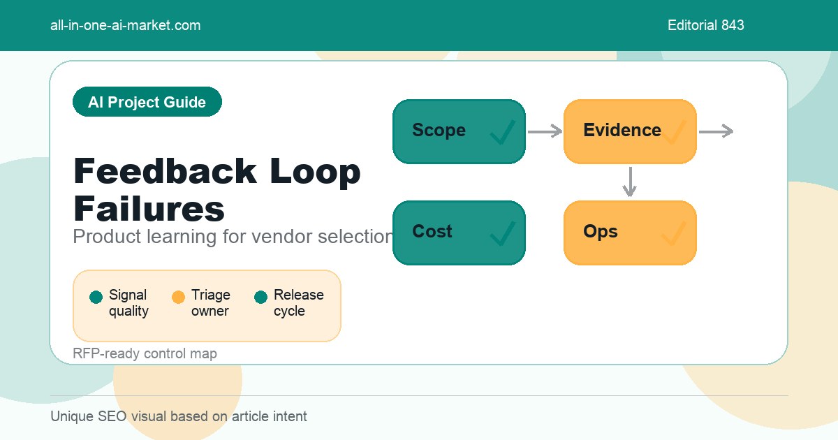Click the arrow between Scope and Evidence
Screen dimensions: 838x440
click(x=545, y=131)
